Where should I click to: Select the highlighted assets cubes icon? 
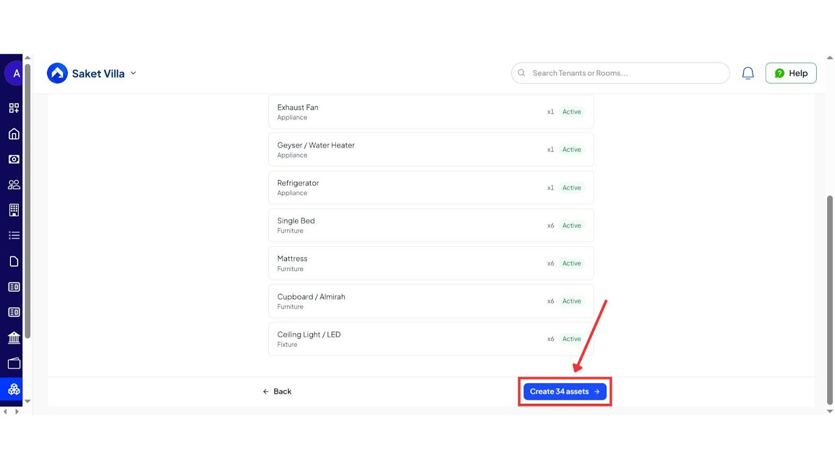tap(14, 389)
